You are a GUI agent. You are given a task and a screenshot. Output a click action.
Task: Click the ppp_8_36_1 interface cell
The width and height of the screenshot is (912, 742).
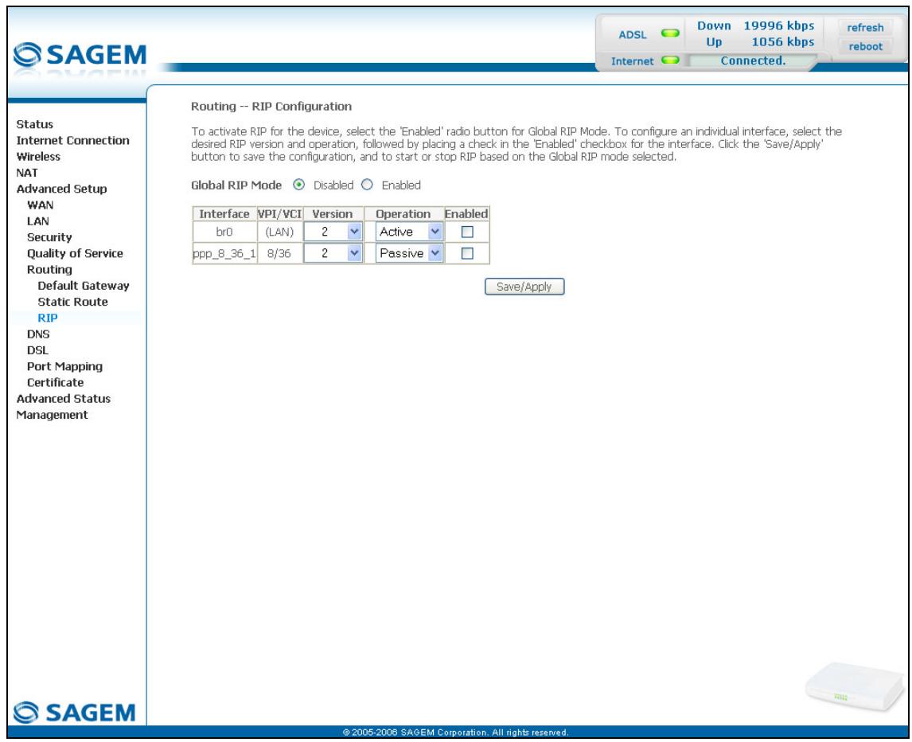tap(224, 253)
